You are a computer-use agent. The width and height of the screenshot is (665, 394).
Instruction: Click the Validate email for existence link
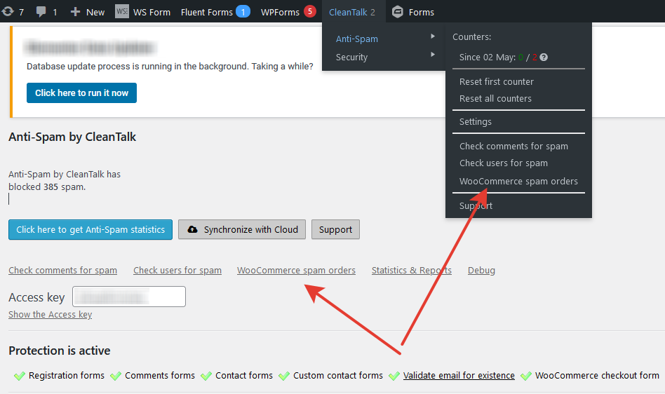(459, 376)
